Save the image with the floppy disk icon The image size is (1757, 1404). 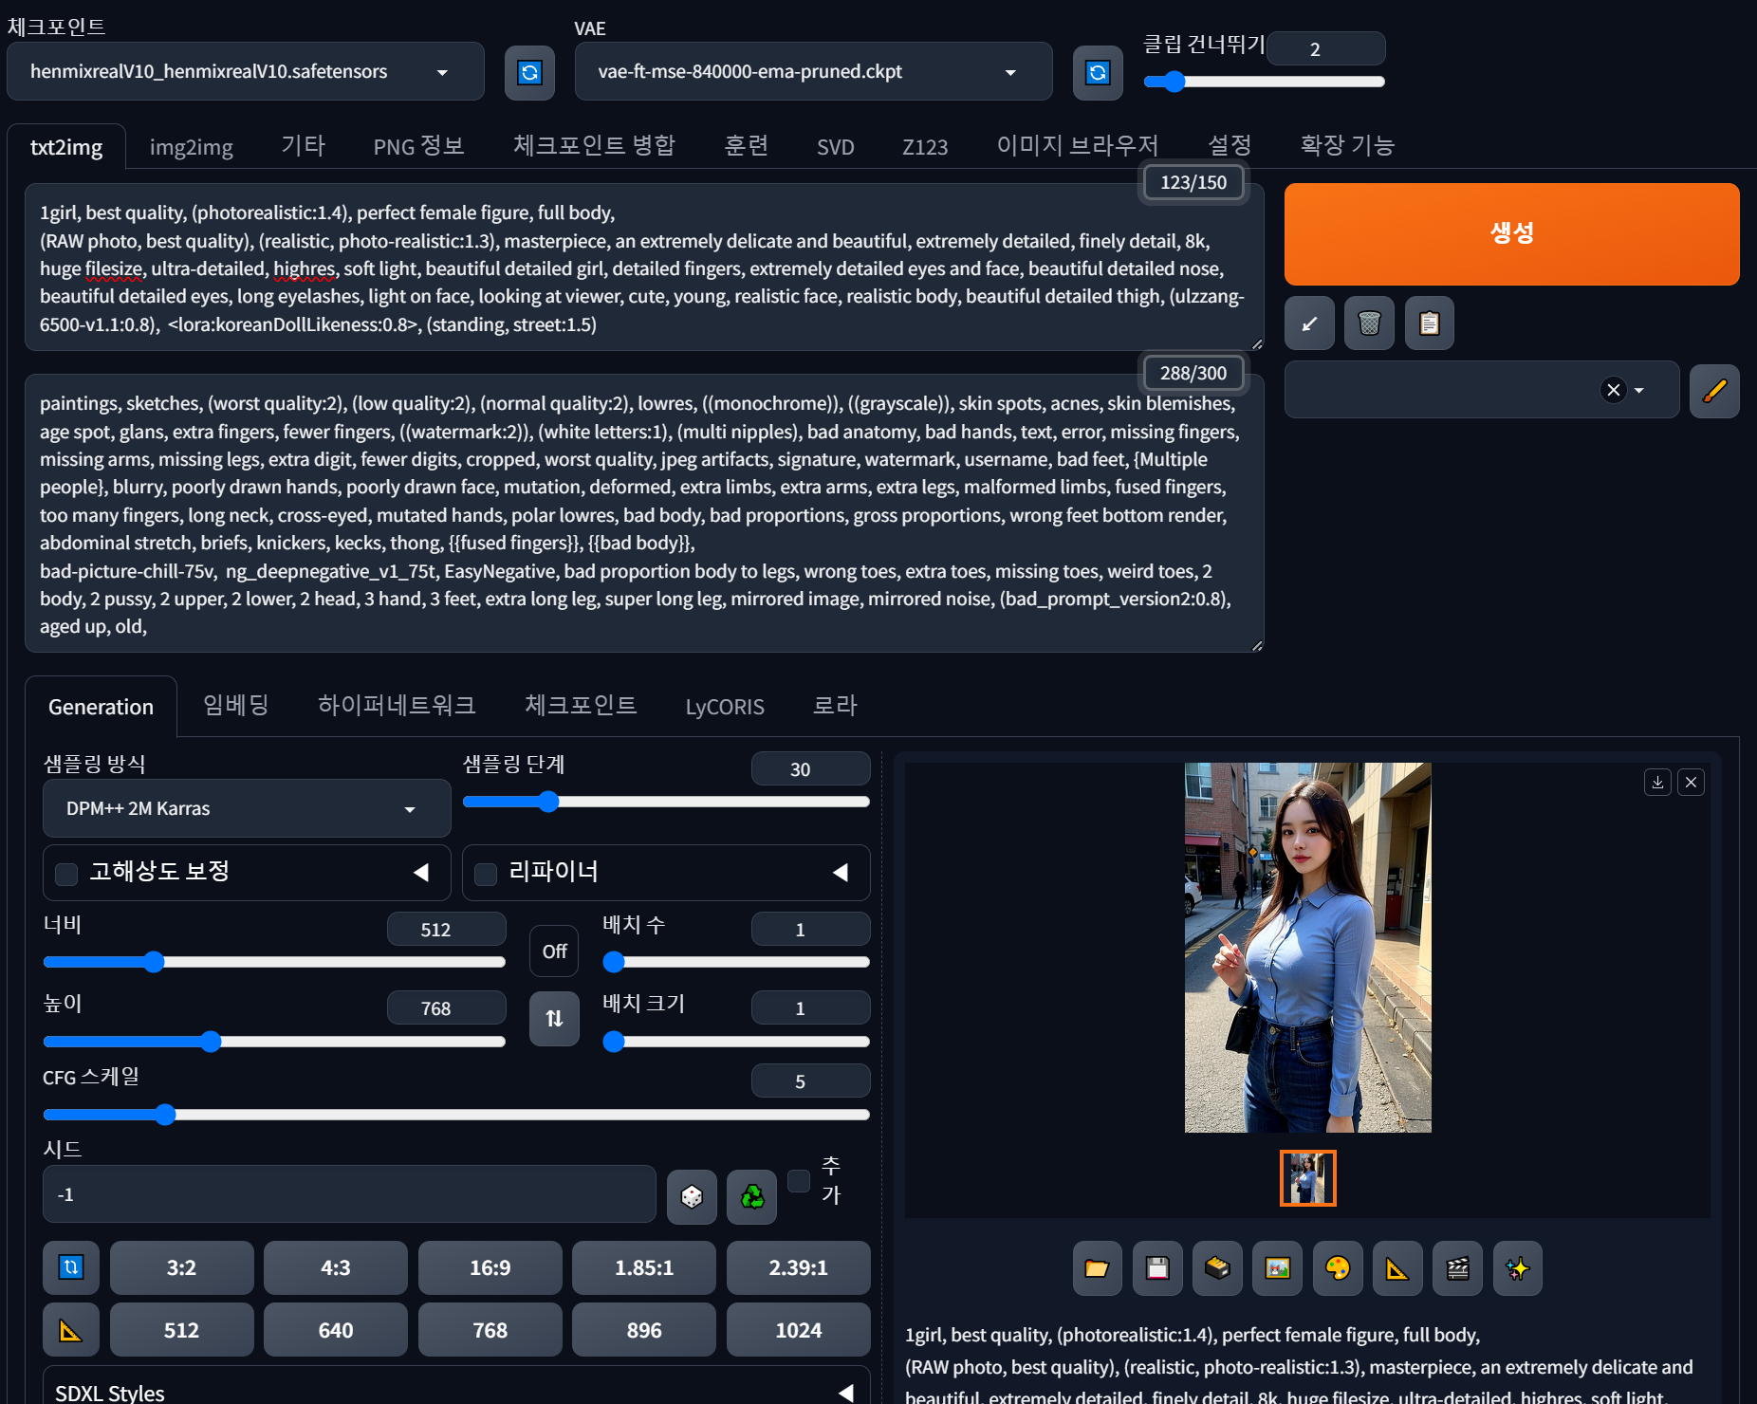(x=1157, y=1268)
